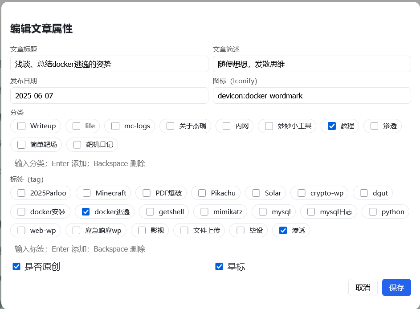Screen dimensions: 420x309
Task: Click the 发布日期 date field
Action: (x=109, y=95)
